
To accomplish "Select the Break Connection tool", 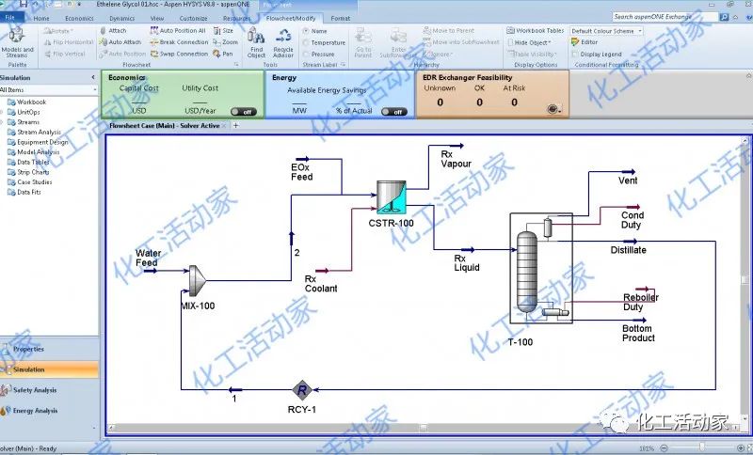I will click(179, 42).
